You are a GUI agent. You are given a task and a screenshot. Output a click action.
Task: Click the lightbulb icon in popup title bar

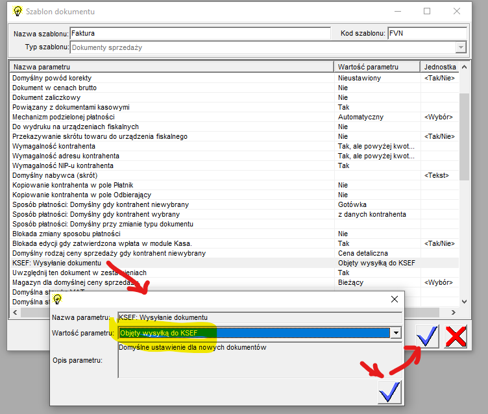click(x=57, y=299)
